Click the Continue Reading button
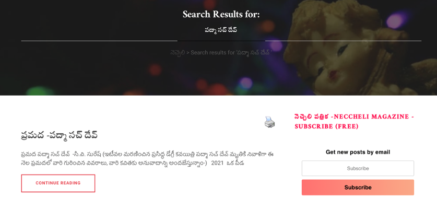Viewport: 437px width, 209px height. click(58, 183)
